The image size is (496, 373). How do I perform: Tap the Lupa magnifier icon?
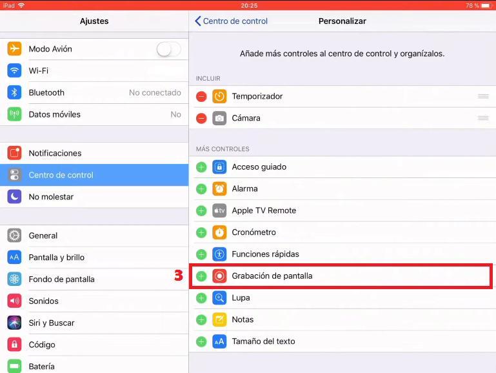[x=219, y=297]
